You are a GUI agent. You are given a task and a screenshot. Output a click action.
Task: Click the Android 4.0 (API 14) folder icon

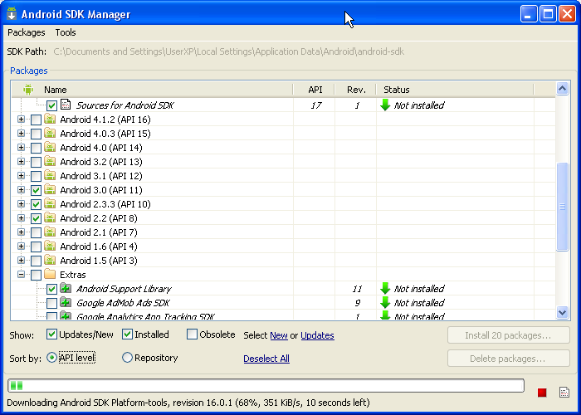[x=50, y=147]
